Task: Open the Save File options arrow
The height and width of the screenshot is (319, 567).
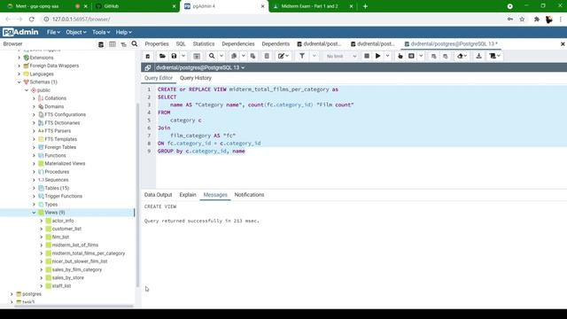Action: 183,56
